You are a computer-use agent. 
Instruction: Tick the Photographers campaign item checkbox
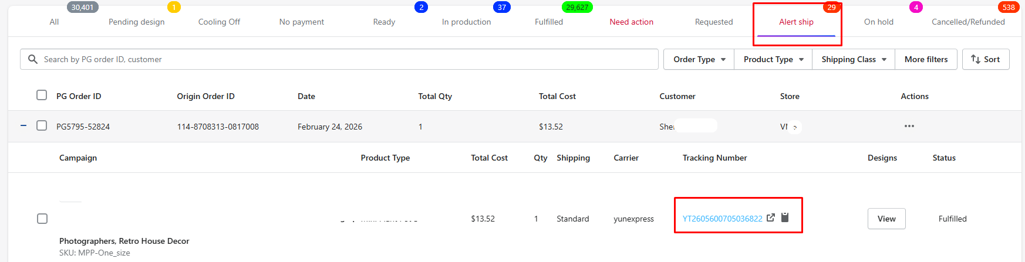[42, 219]
